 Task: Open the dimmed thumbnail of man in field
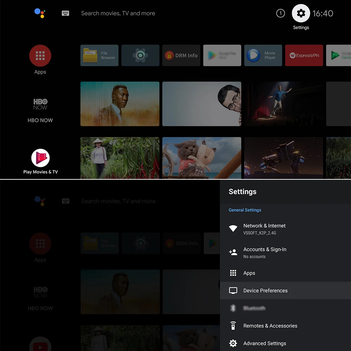tap(120, 292)
